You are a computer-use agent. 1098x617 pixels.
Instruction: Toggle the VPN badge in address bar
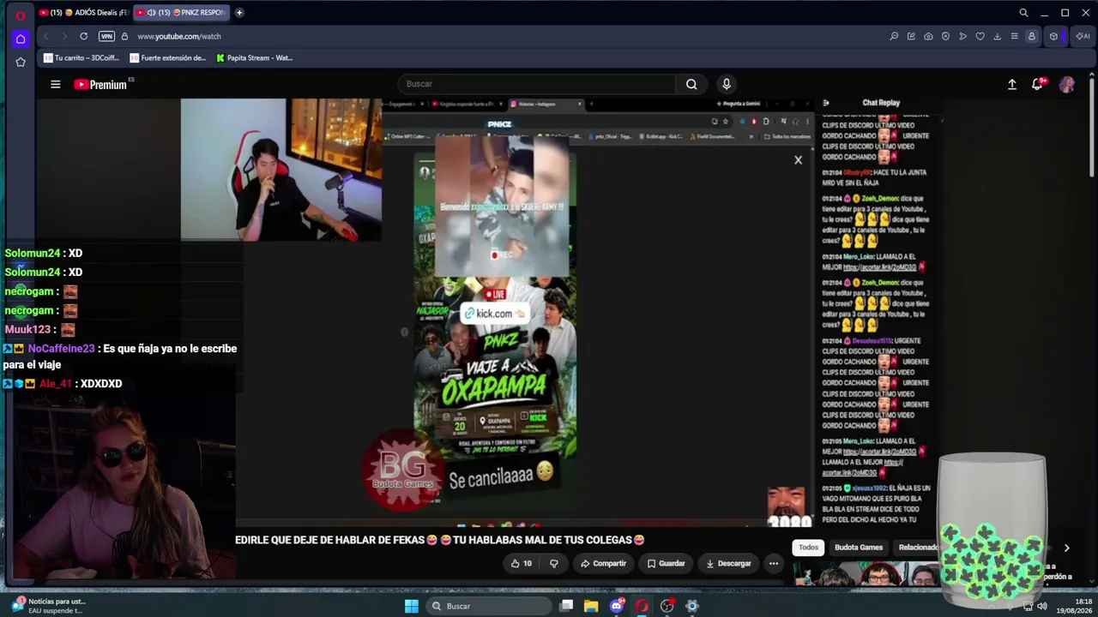(106, 36)
